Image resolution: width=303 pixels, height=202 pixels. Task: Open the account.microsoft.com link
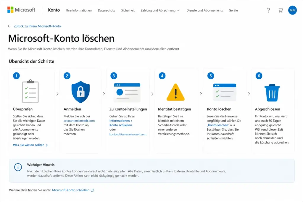pyautogui.click(x=79, y=121)
